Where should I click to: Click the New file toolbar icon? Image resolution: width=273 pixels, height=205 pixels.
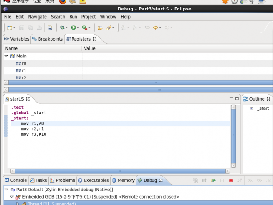[9, 28]
